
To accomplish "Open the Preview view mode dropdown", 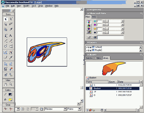I will 65,109.
